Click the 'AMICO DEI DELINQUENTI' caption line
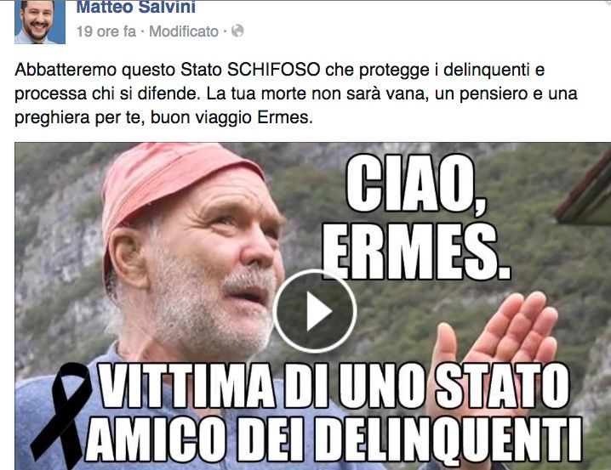Screen dimensions: 611x470 334,440
